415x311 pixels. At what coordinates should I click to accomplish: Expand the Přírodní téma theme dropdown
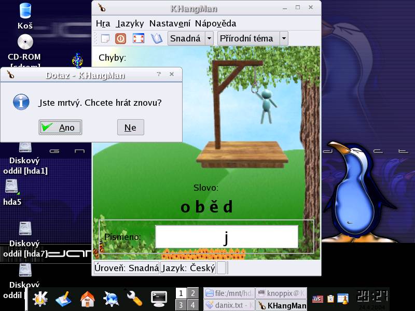click(x=253, y=38)
